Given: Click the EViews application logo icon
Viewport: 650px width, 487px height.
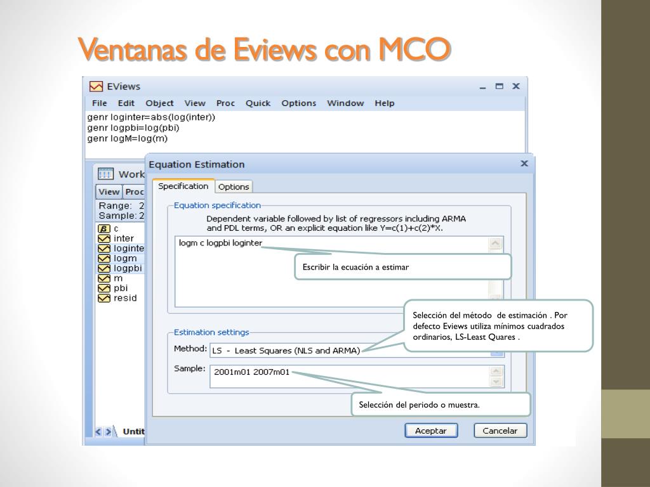Looking at the screenshot, I should point(96,86).
